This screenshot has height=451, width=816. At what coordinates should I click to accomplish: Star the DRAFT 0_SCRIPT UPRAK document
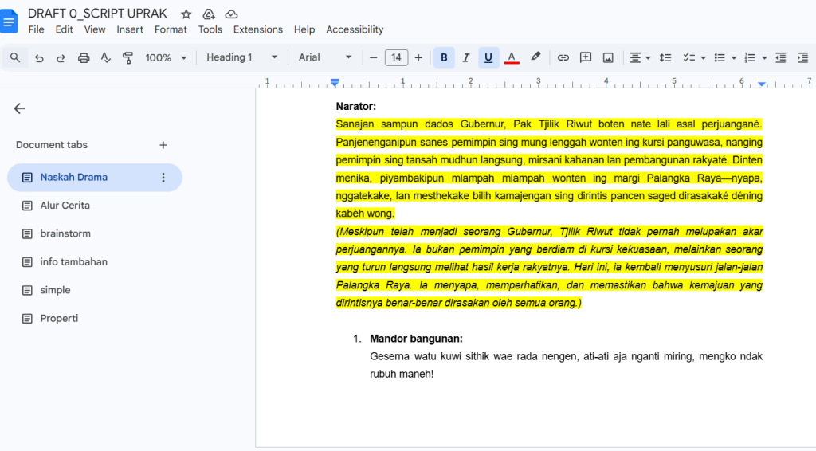coord(186,14)
